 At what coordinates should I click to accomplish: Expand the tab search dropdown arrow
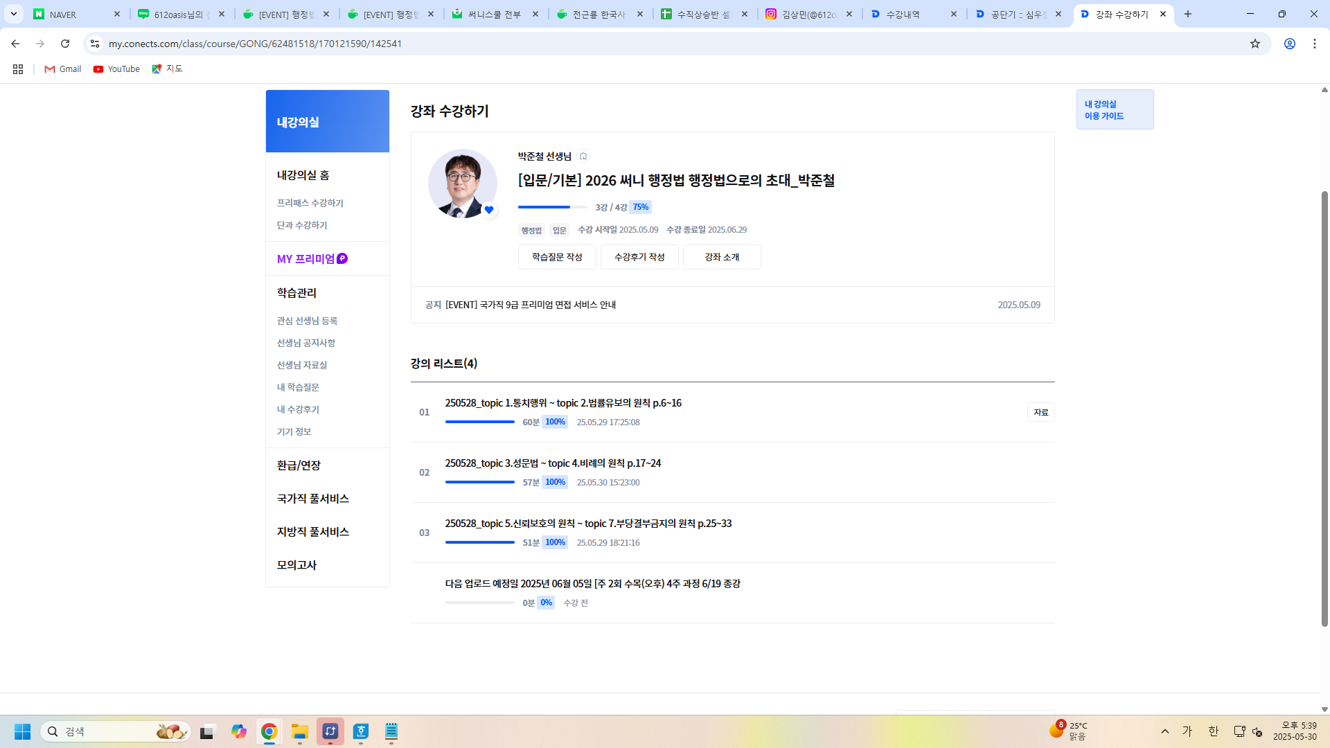tap(14, 14)
